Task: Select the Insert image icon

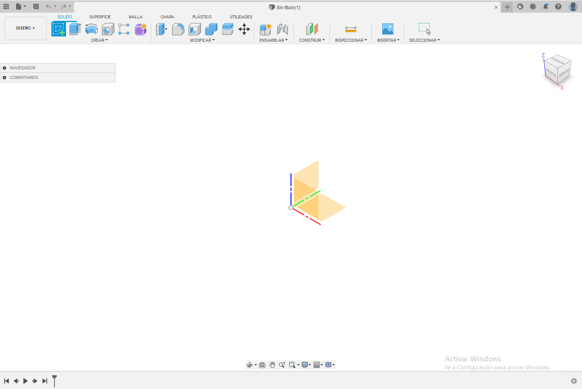Action: pyautogui.click(x=388, y=29)
